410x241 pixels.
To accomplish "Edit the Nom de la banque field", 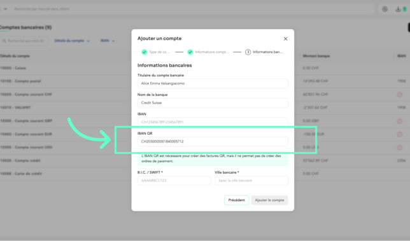I will point(213,103).
